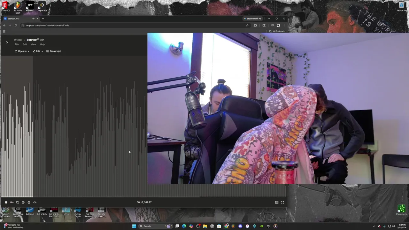Screen dimensions: 409x230
Task: Open the Windows Start menu
Action: [x=134, y=226]
